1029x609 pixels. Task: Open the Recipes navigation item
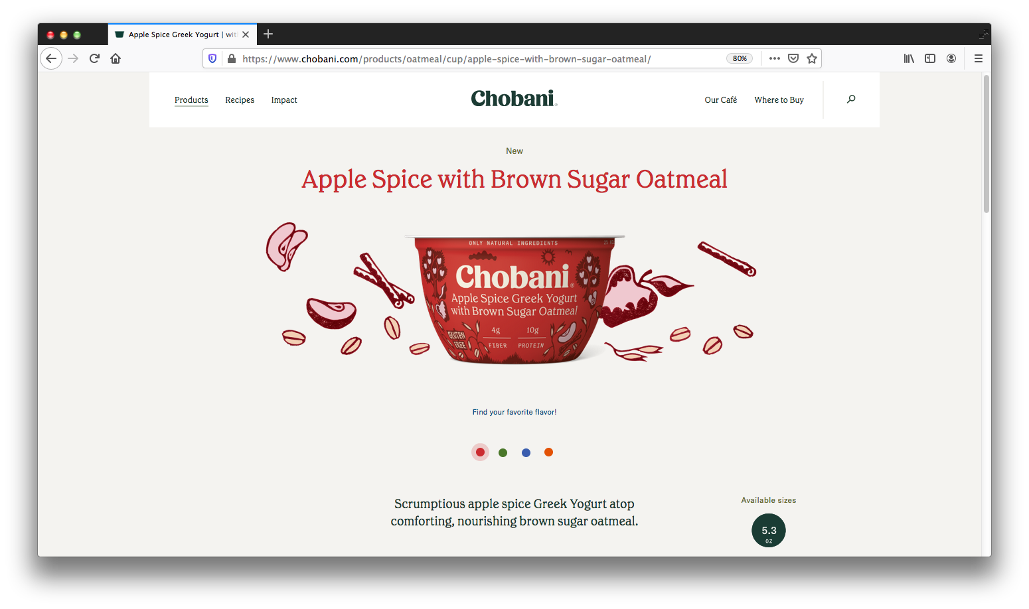tap(240, 100)
